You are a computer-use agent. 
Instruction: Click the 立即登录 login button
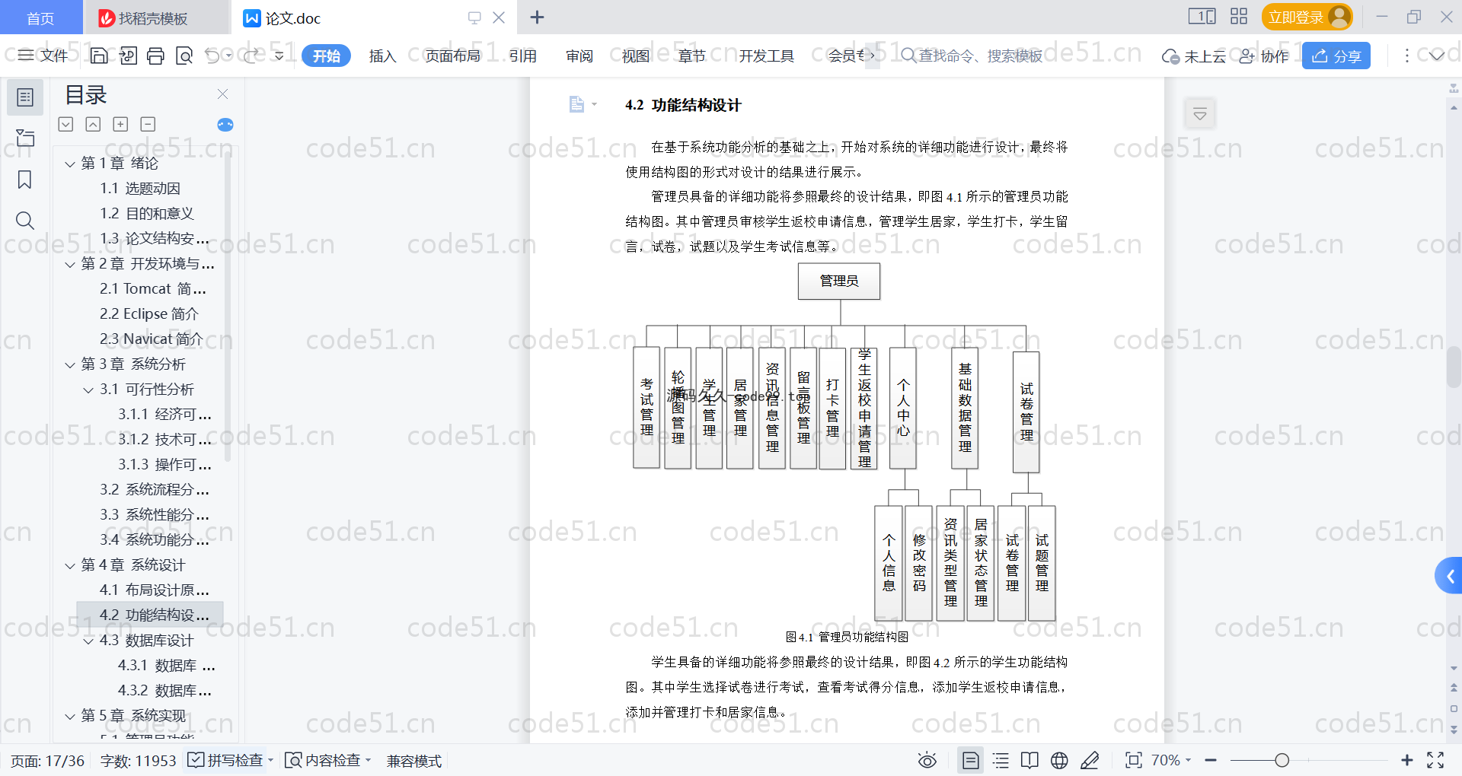pyautogui.click(x=1307, y=17)
